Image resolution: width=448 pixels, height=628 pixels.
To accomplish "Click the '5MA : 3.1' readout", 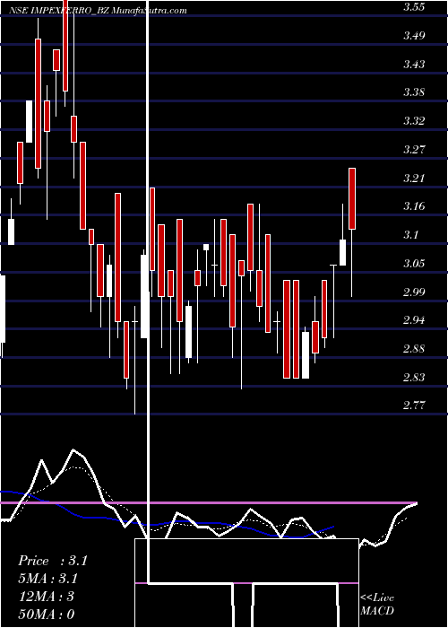I will pos(47,579).
